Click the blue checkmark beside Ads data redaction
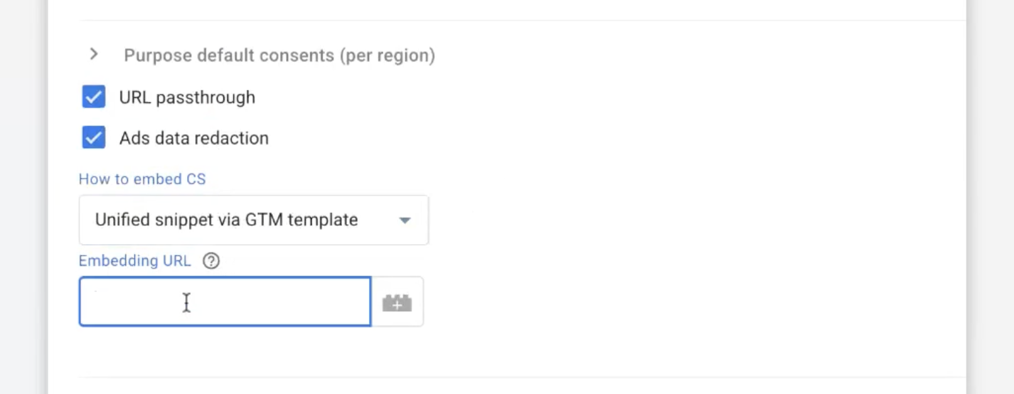 coord(93,137)
